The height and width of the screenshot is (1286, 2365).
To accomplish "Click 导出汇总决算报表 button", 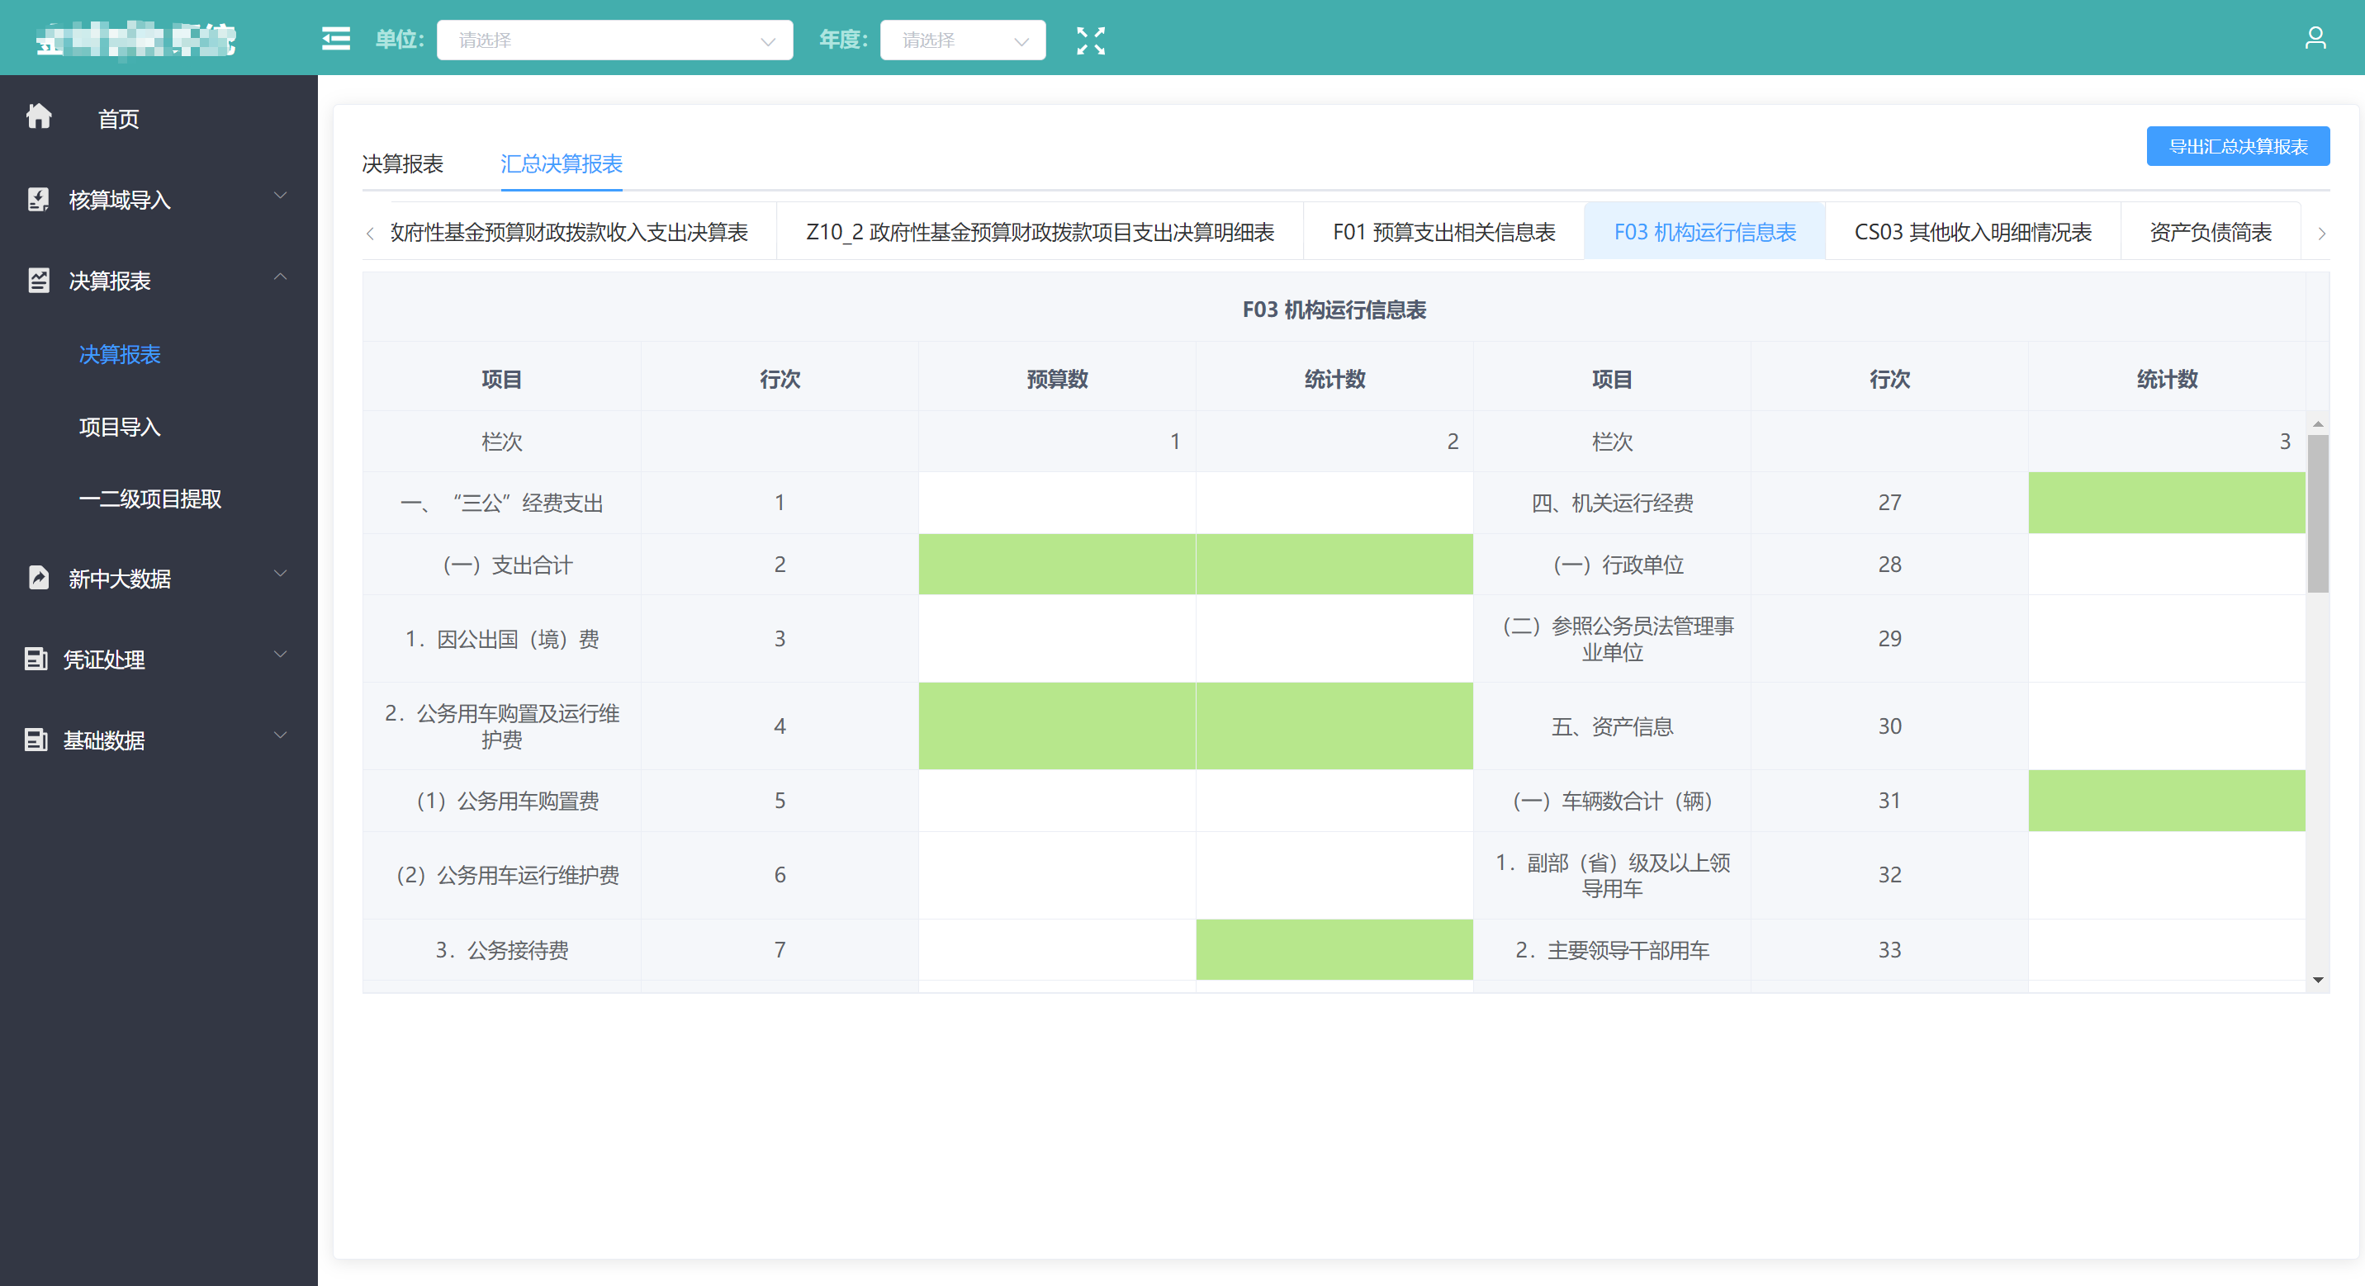I will 2237,146.
